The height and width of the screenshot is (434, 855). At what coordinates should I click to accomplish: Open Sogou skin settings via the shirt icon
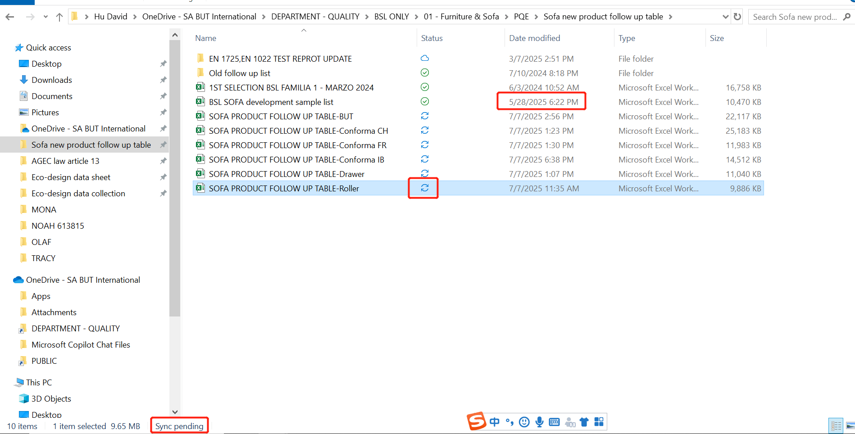pyautogui.click(x=584, y=422)
